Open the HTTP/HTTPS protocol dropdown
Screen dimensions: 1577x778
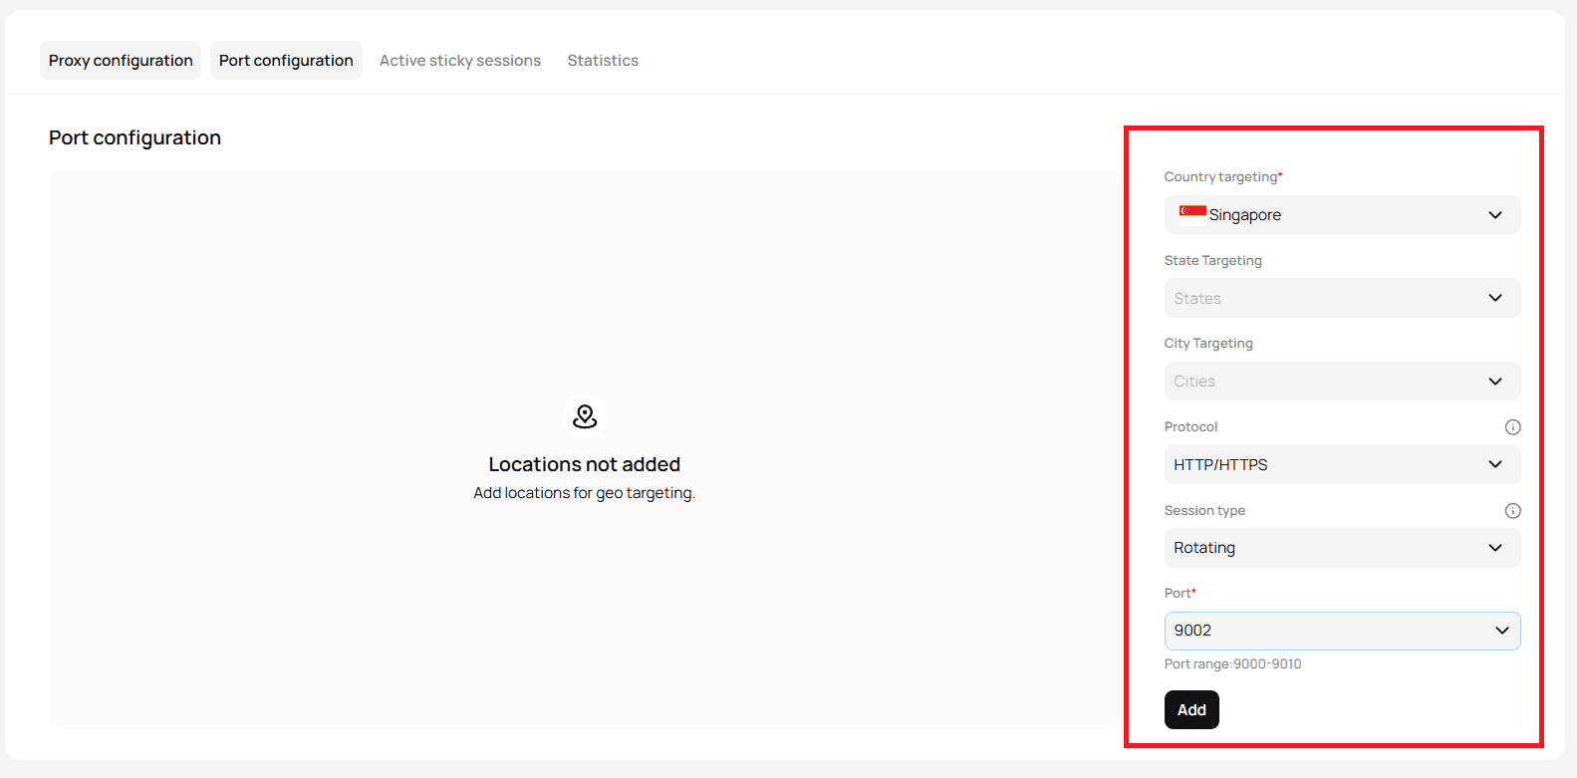coord(1342,464)
